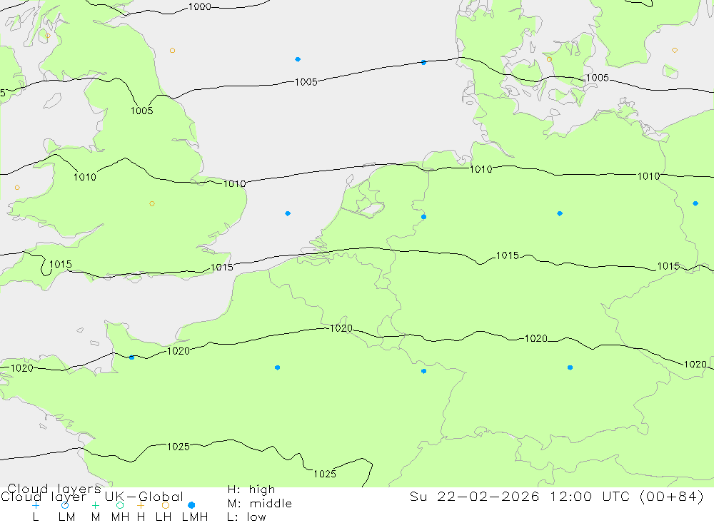Select the blue dot in southern Germany
This screenshot has height=523, width=714.
[570, 367]
